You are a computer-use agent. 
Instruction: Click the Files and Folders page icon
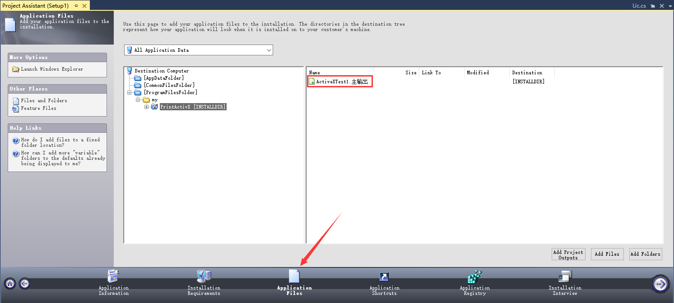[x=16, y=101]
